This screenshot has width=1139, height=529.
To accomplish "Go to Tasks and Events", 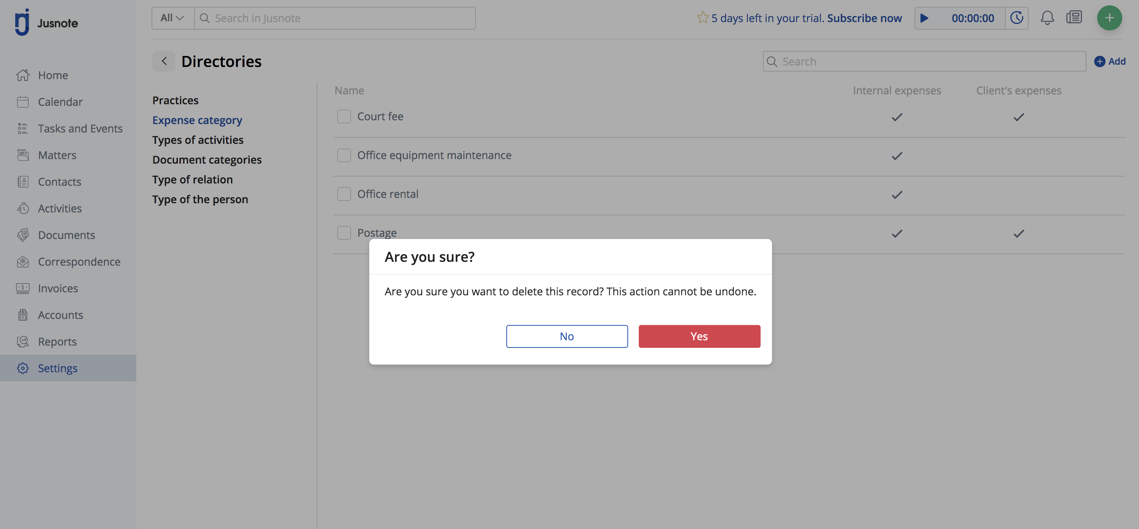I will (80, 128).
